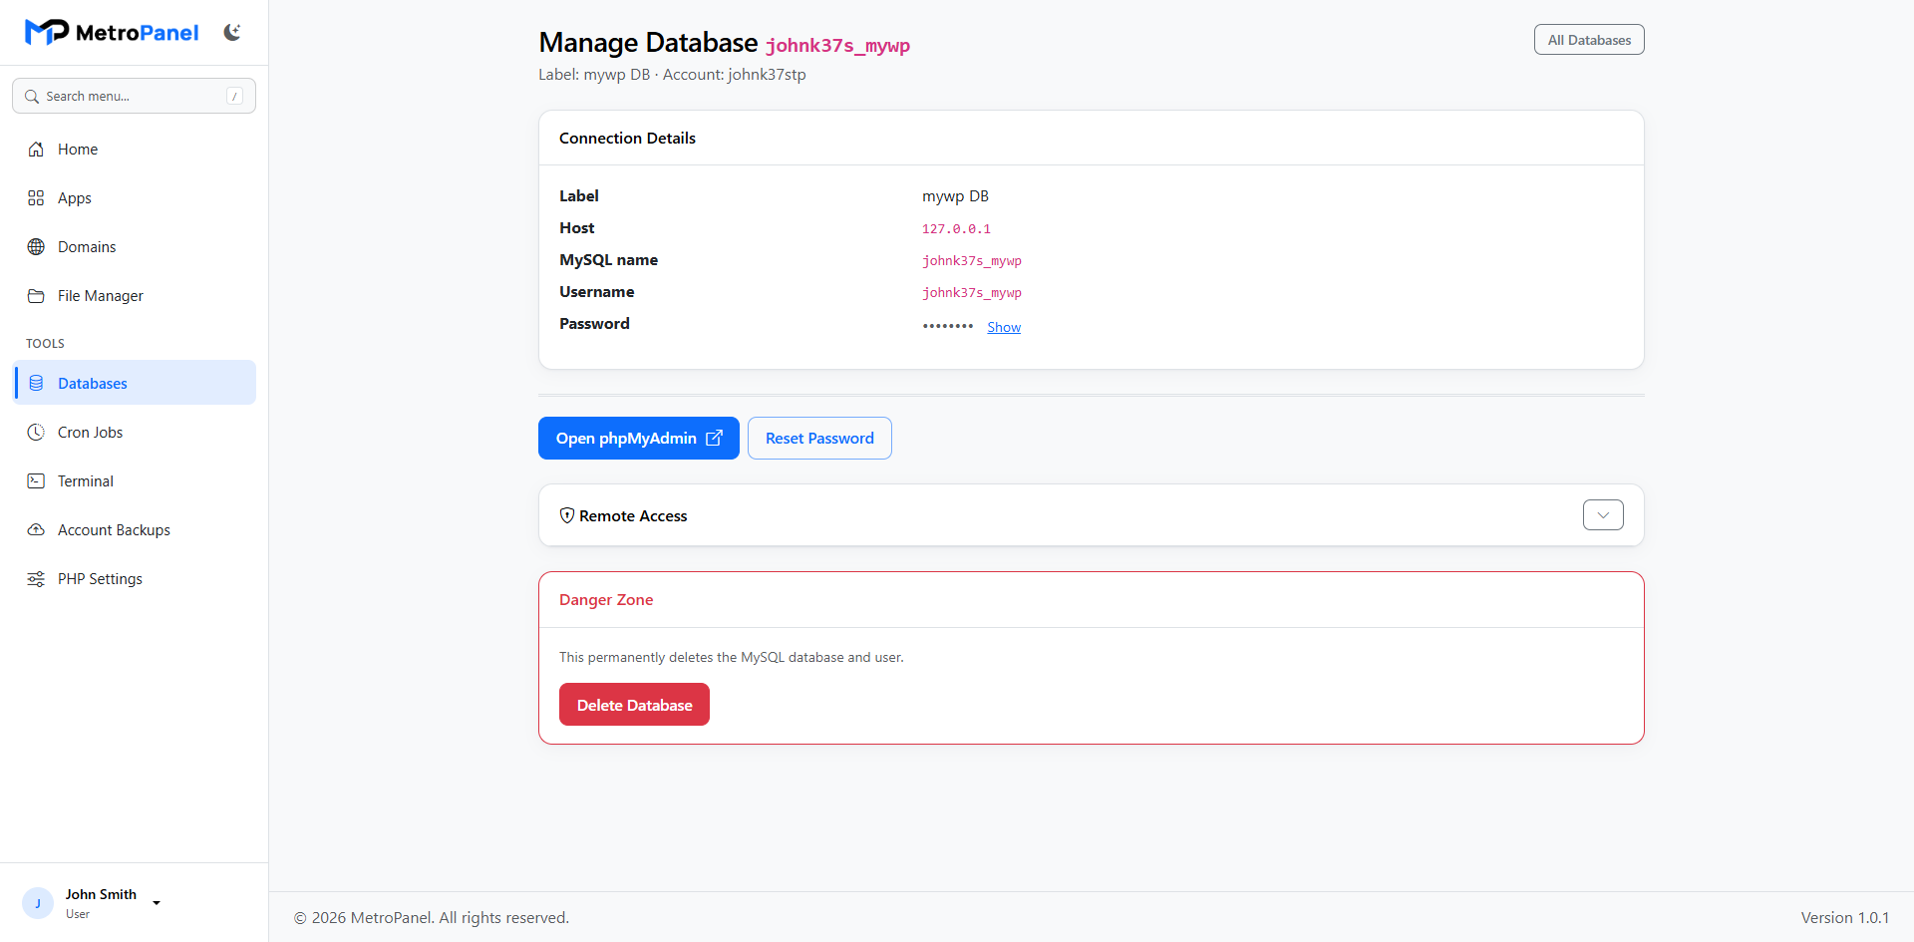The width and height of the screenshot is (1914, 942).
Task: Click the Terminal console icon
Action: click(x=36, y=481)
